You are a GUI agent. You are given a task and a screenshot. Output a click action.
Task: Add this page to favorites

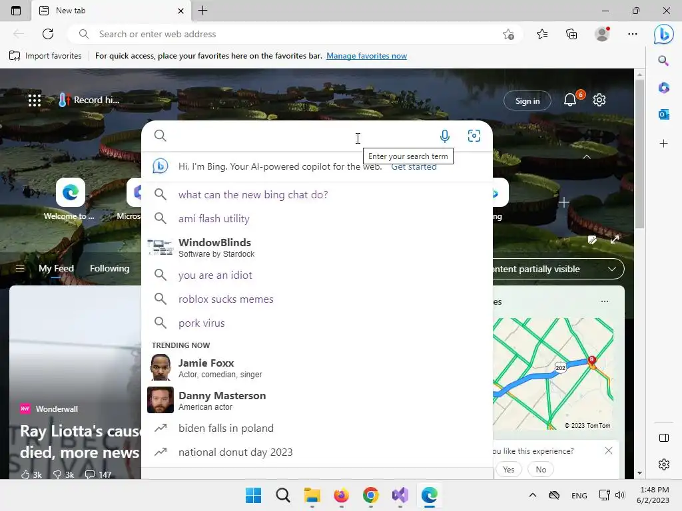pos(508,34)
